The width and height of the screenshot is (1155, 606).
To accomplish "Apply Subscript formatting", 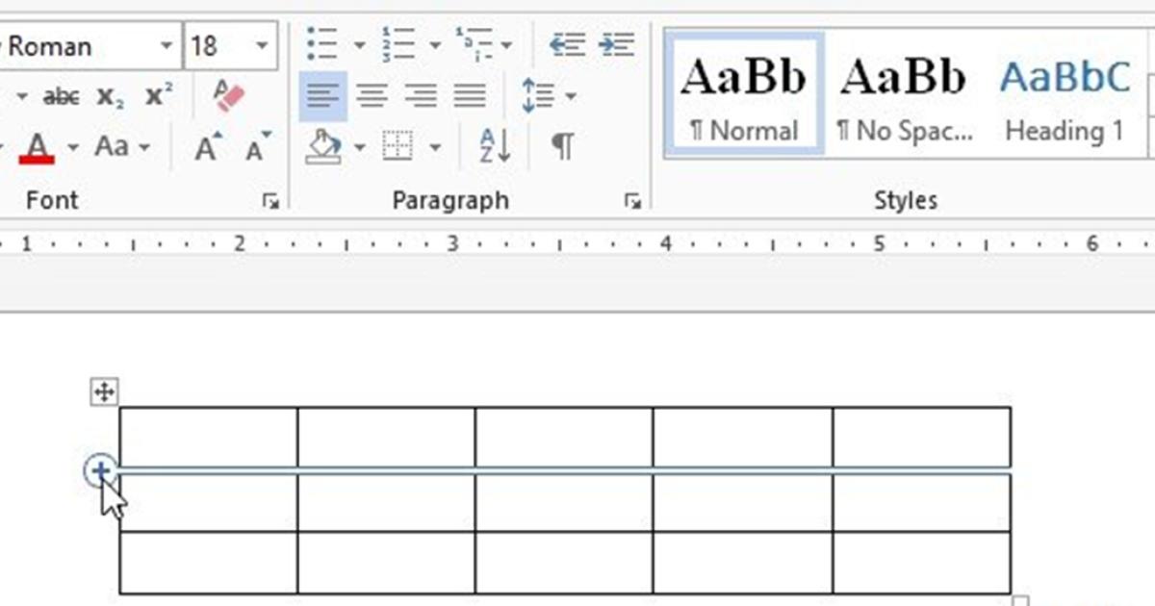I will tap(111, 96).
